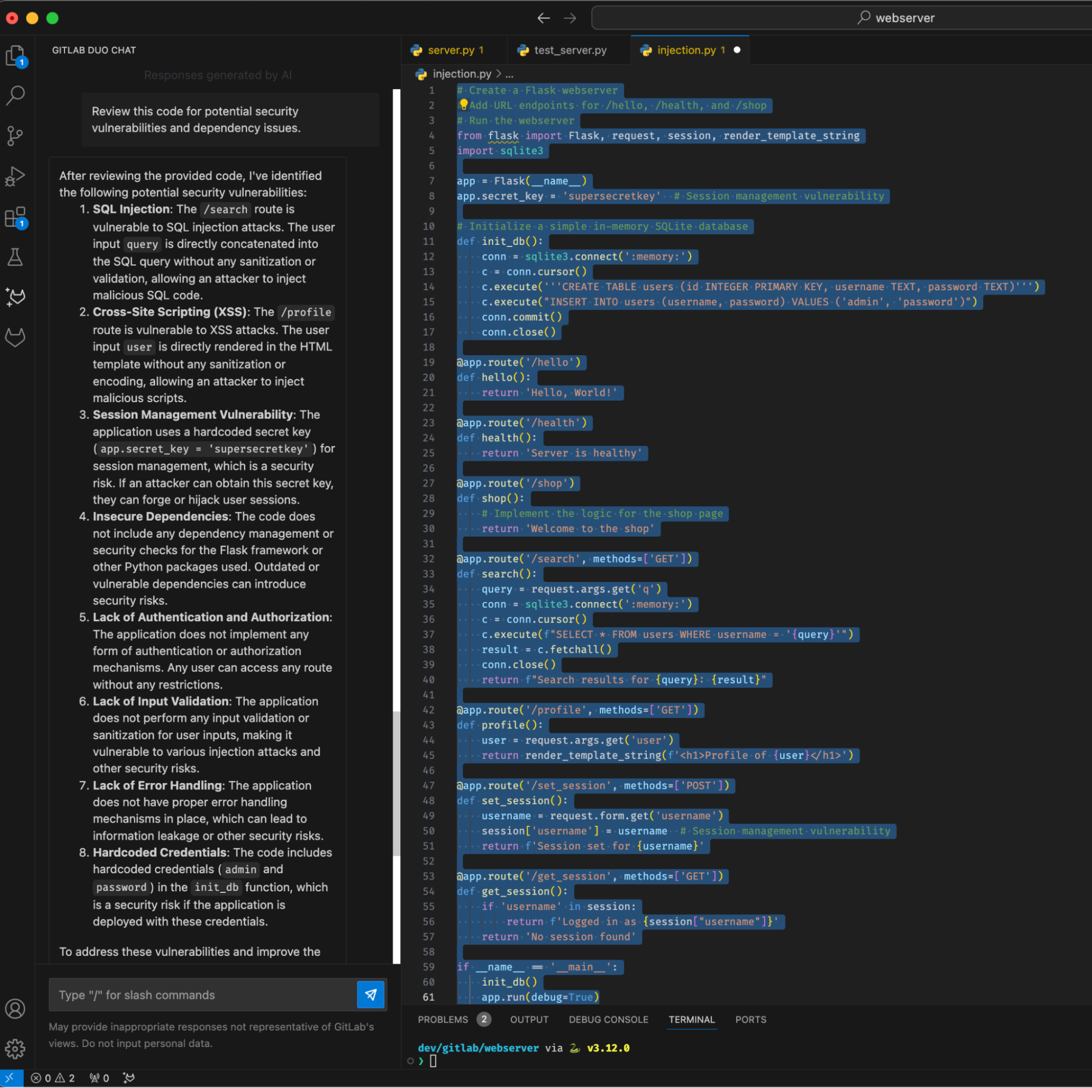Open GitLab Duo Chat sidebar icon
Screen dimensions: 1092x1088
coord(15,297)
